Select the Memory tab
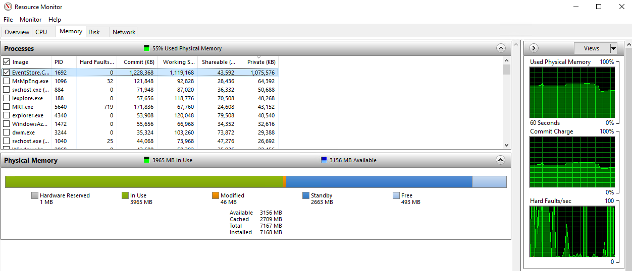This screenshot has height=271, width=632. pos(71,31)
